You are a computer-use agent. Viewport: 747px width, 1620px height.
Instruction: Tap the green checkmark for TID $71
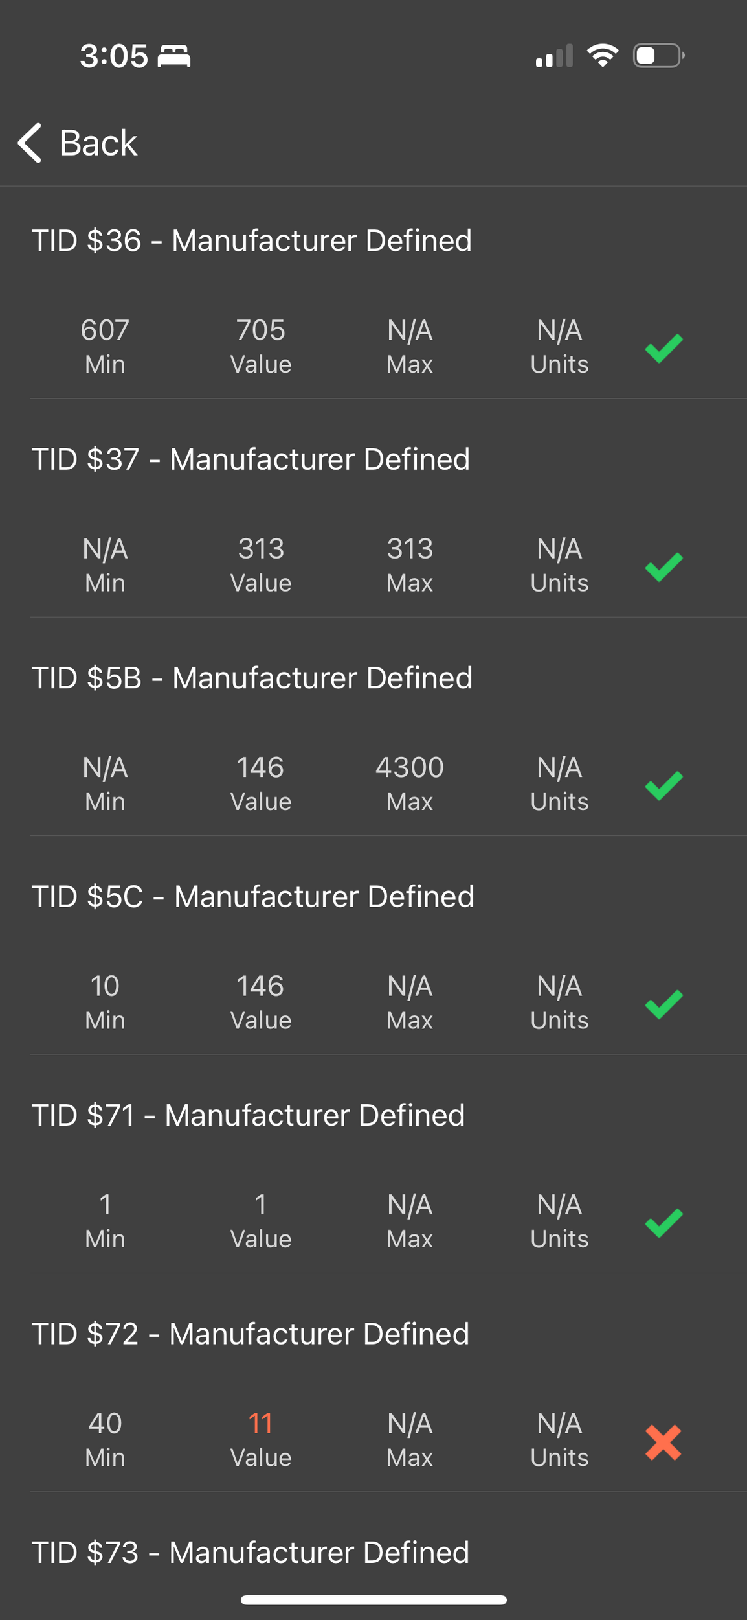(663, 1223)
